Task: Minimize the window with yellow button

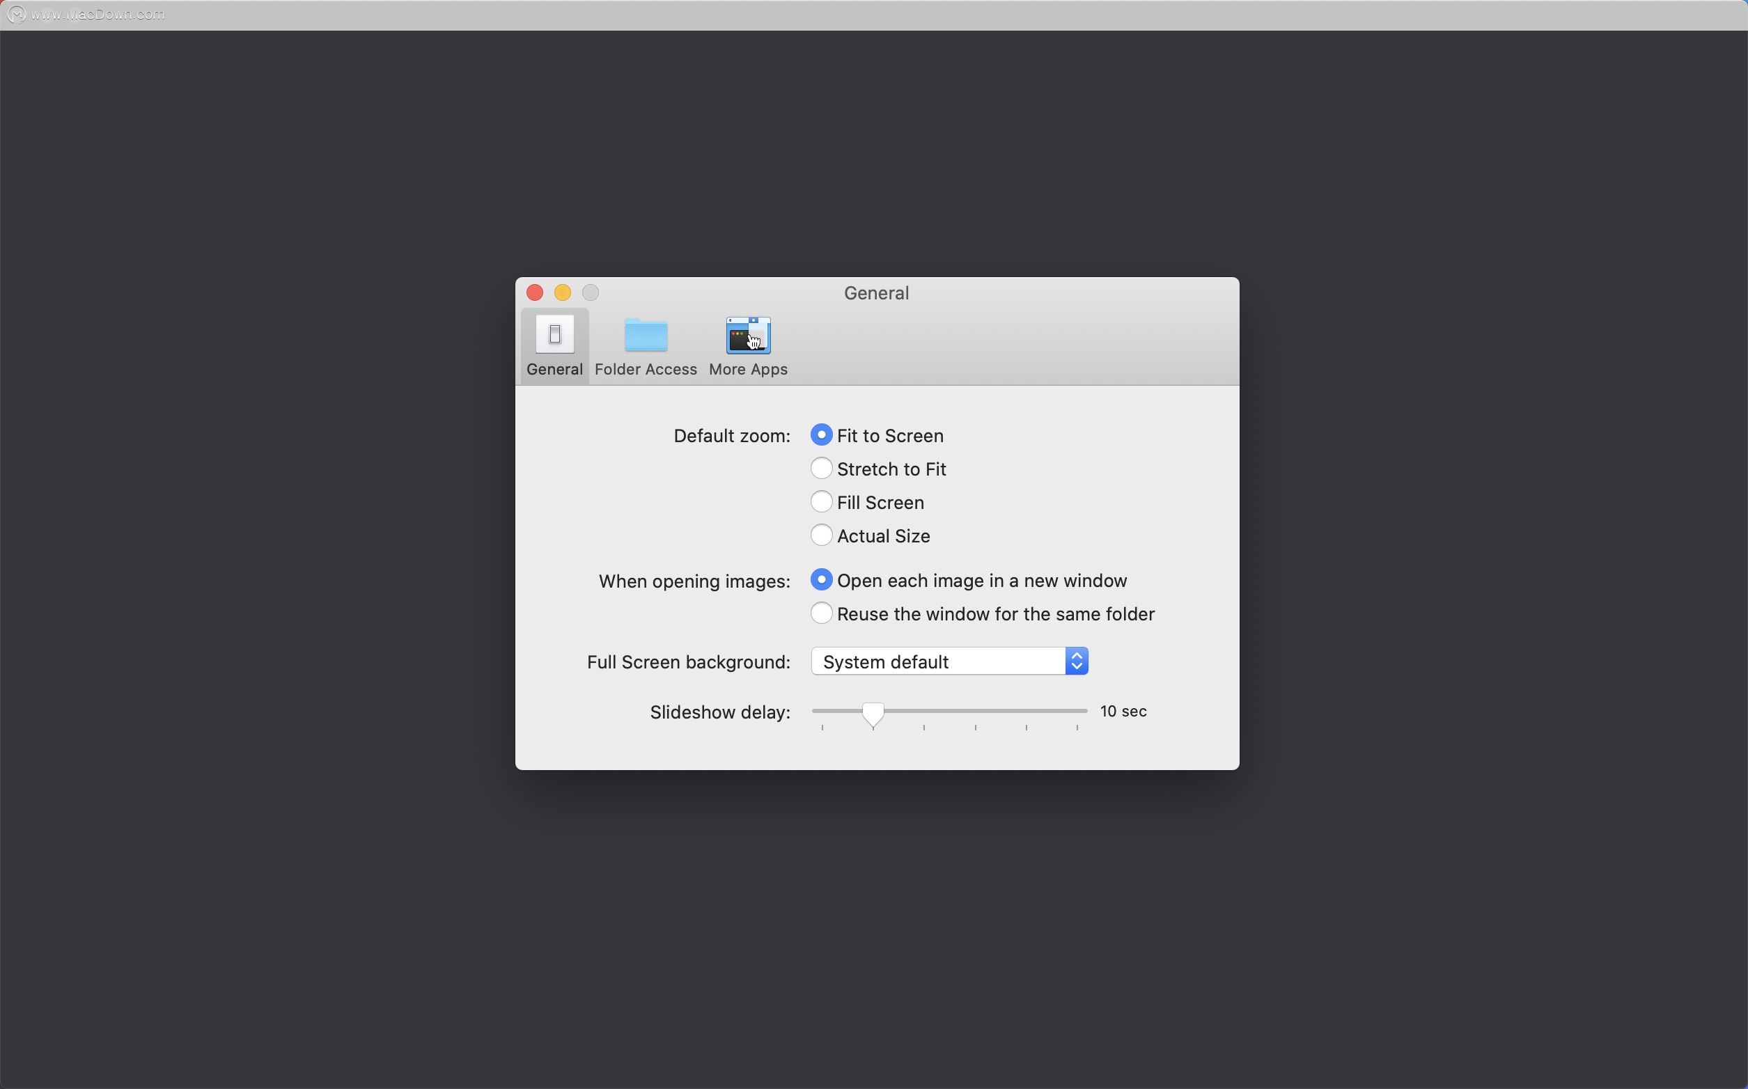Action: [x=563, y=292]
